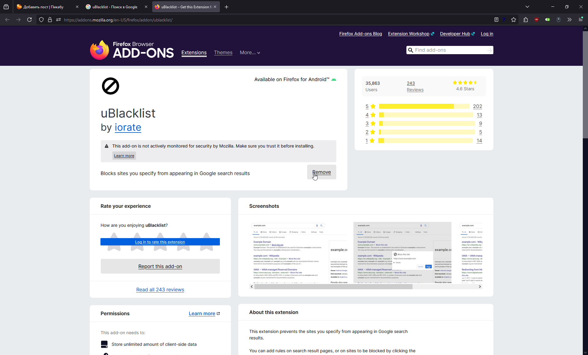
Task: Filter reviews by the 1 star rating bar
Action: [x=426, y=140]
